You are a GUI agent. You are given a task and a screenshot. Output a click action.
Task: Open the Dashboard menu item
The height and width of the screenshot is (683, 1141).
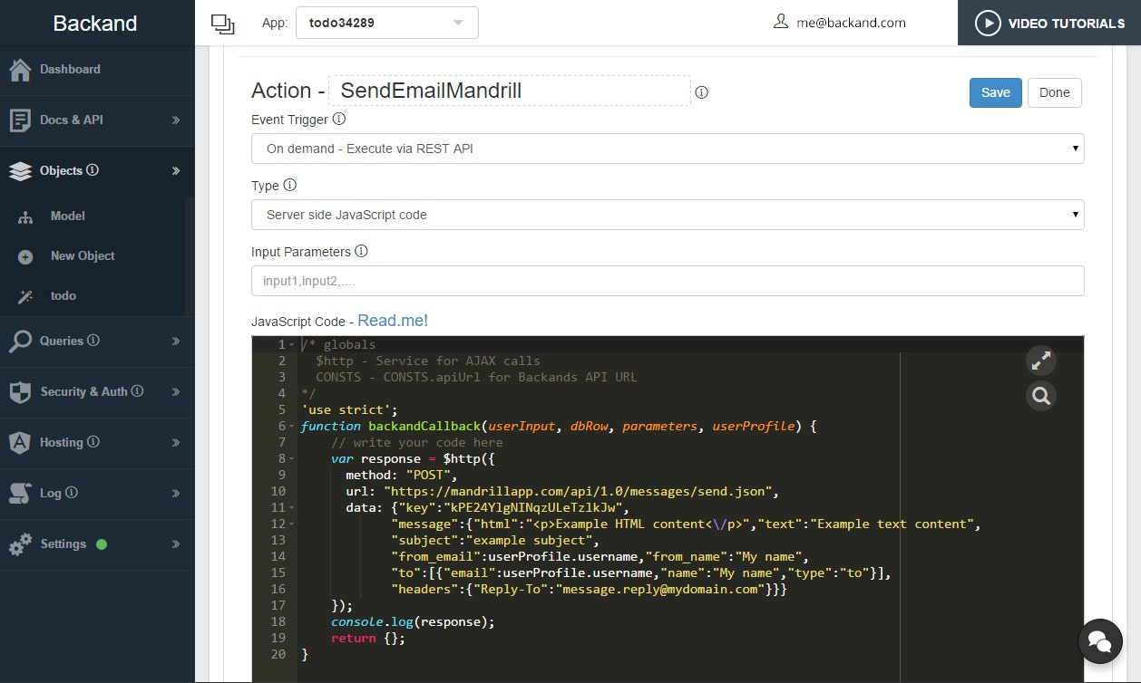[x=97, y=70]
